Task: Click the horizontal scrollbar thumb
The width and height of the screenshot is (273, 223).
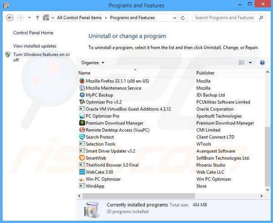Action: tap(139, 196)
